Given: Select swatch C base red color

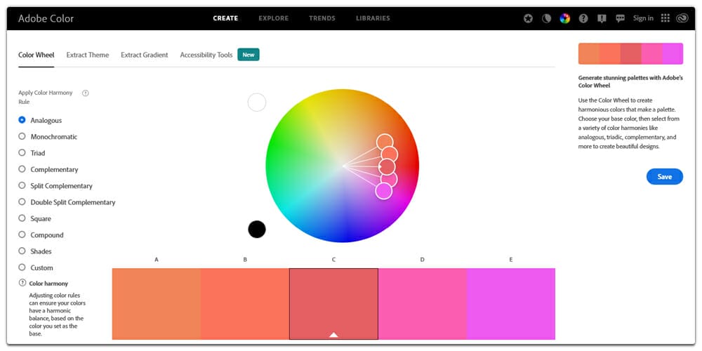Looking at the screenshot, I should point(333,303).
